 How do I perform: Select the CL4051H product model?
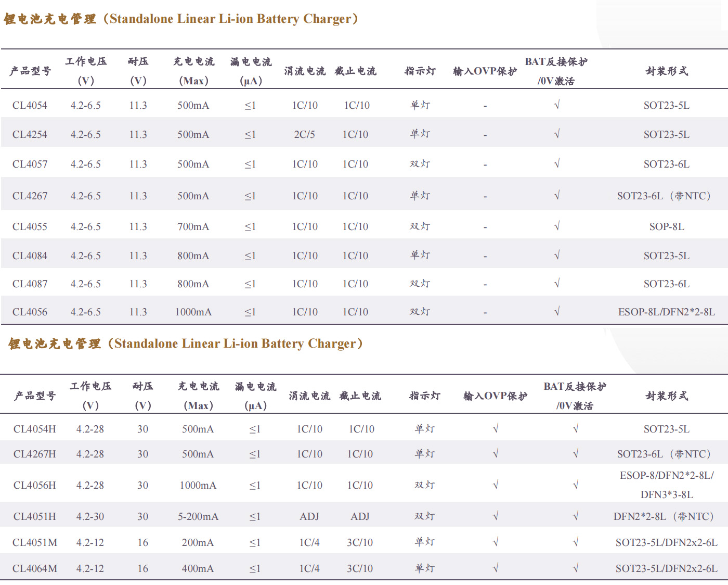[x=34, y=517]
